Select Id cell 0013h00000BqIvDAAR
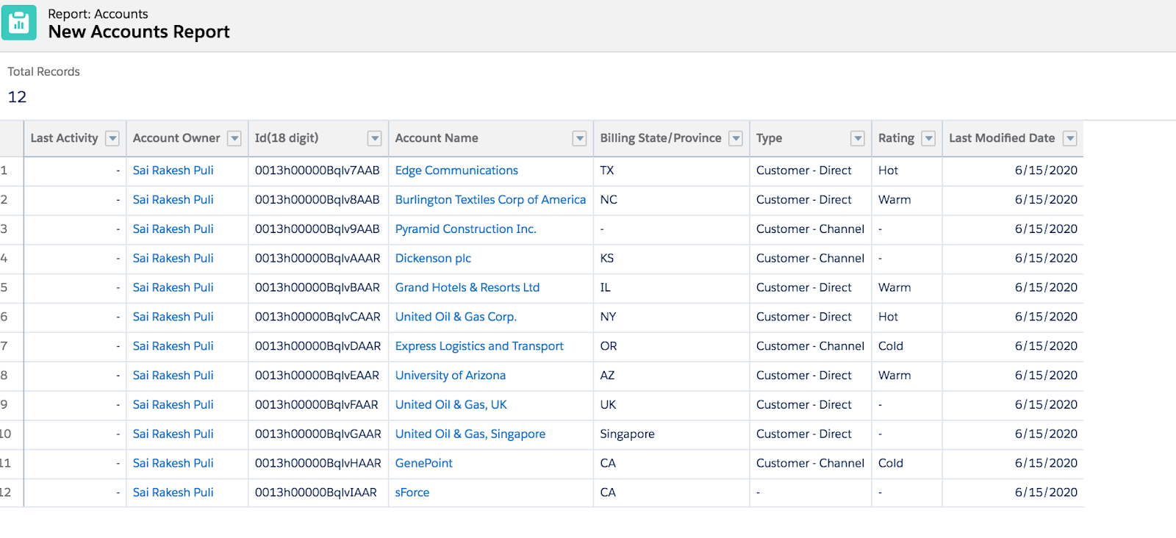1176x538 pixels. [318, 346]
